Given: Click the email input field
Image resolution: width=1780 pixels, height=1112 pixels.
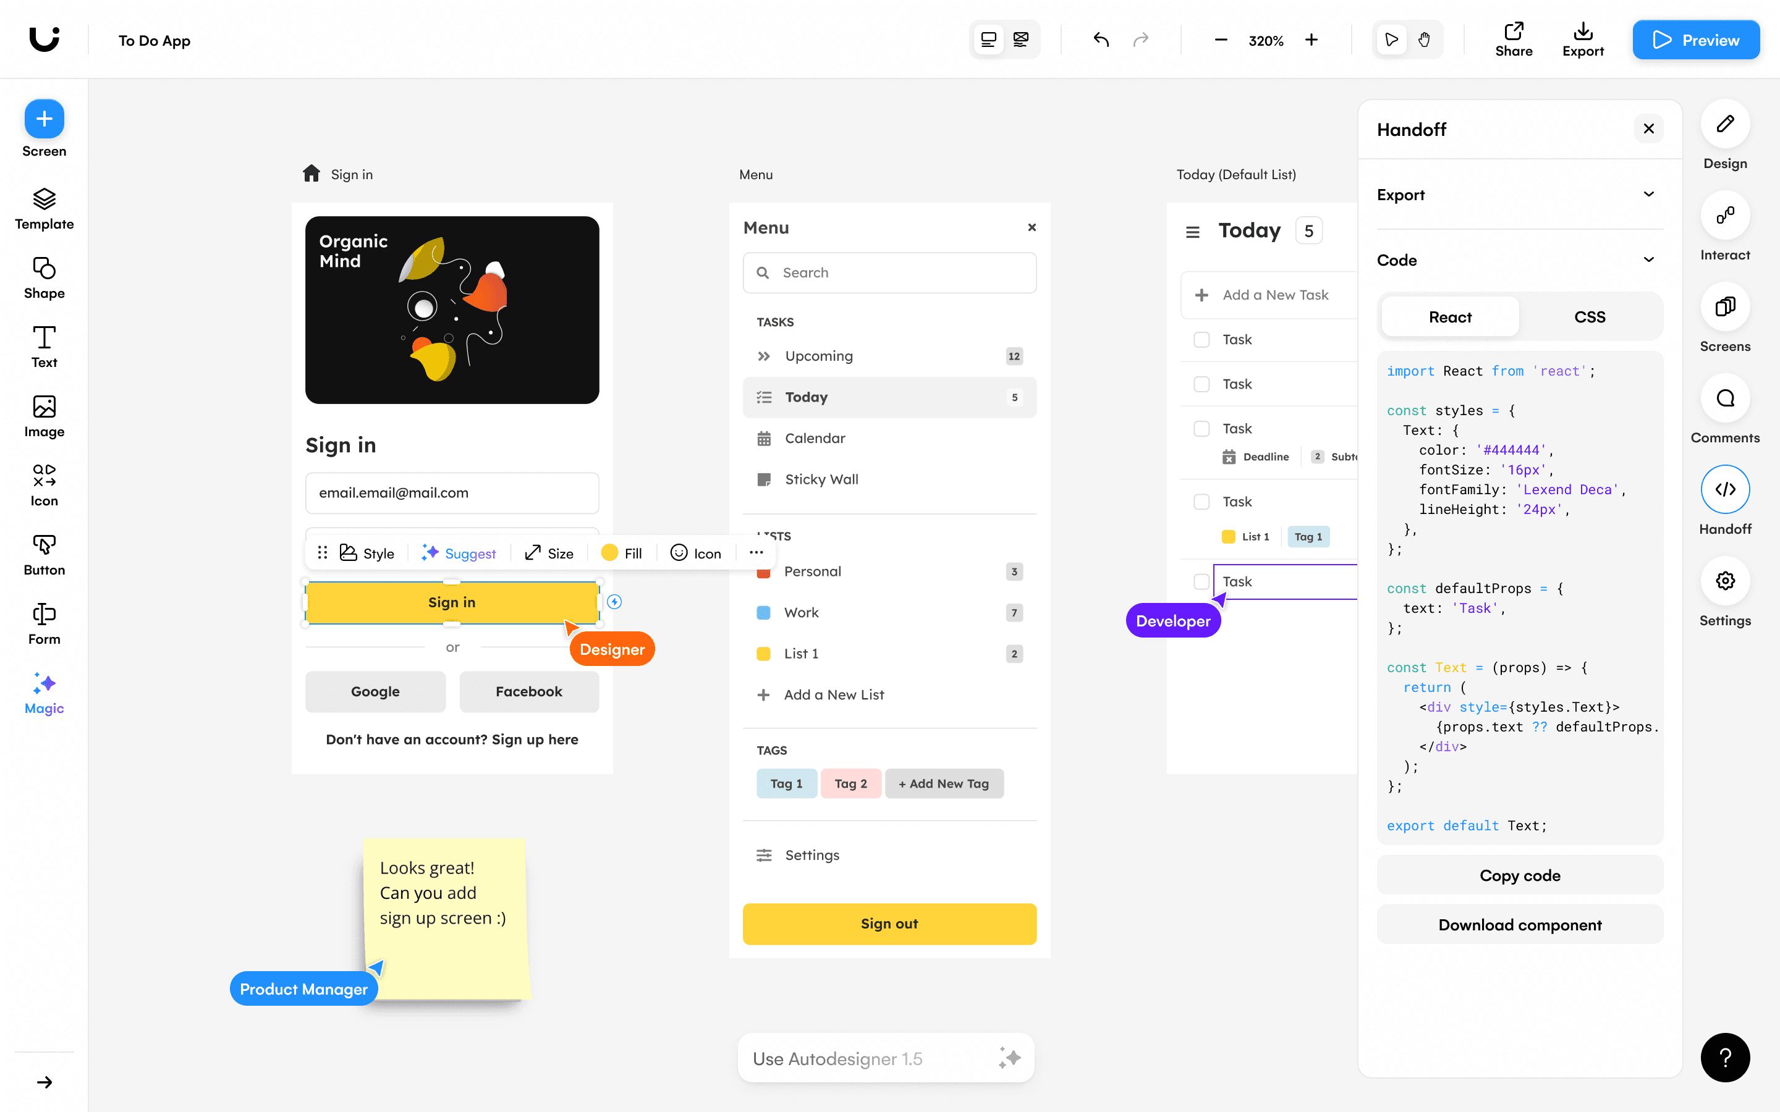Looking at the screenshot, I should tap(451, 492).
